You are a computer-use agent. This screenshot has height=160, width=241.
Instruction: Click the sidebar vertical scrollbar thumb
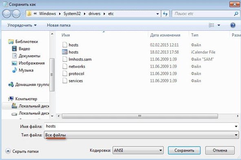tap(52, 74)
